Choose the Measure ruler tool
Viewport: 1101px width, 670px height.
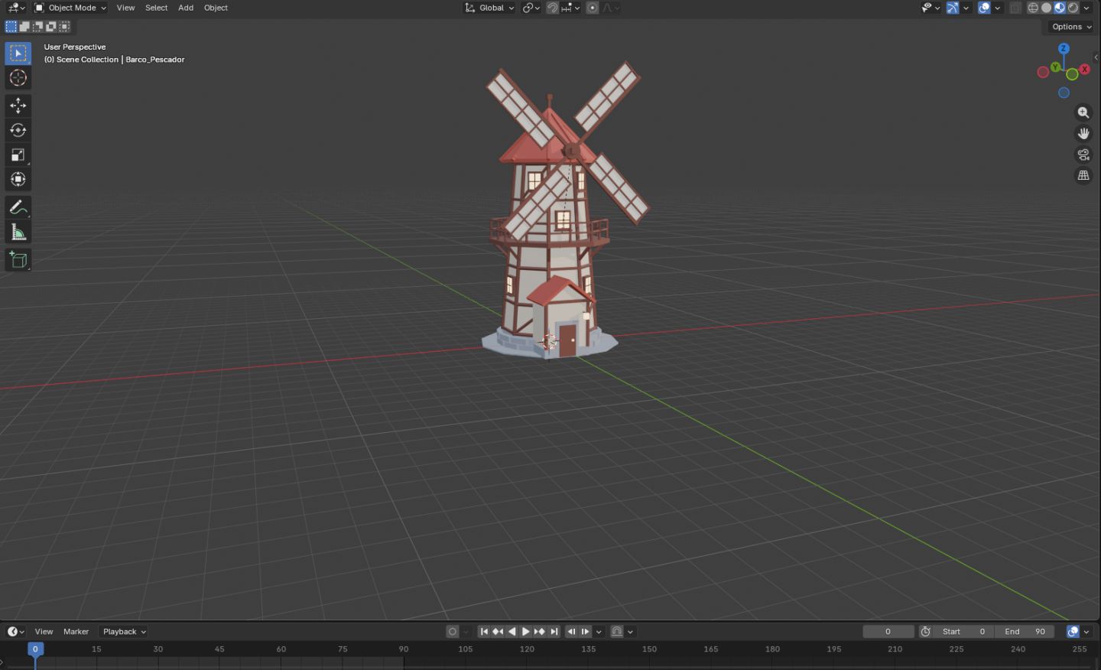coord(18,233)
